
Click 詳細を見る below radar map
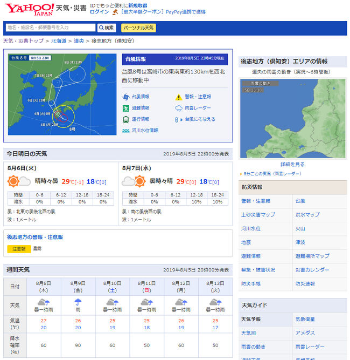pyautogui.click(x=292, y=164)
